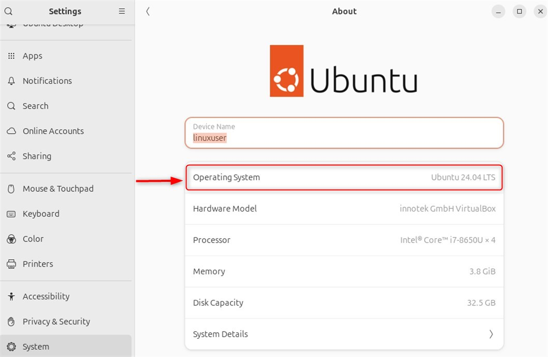Open the Mouse & Touchpad settings icon

(x=11, y=189)
